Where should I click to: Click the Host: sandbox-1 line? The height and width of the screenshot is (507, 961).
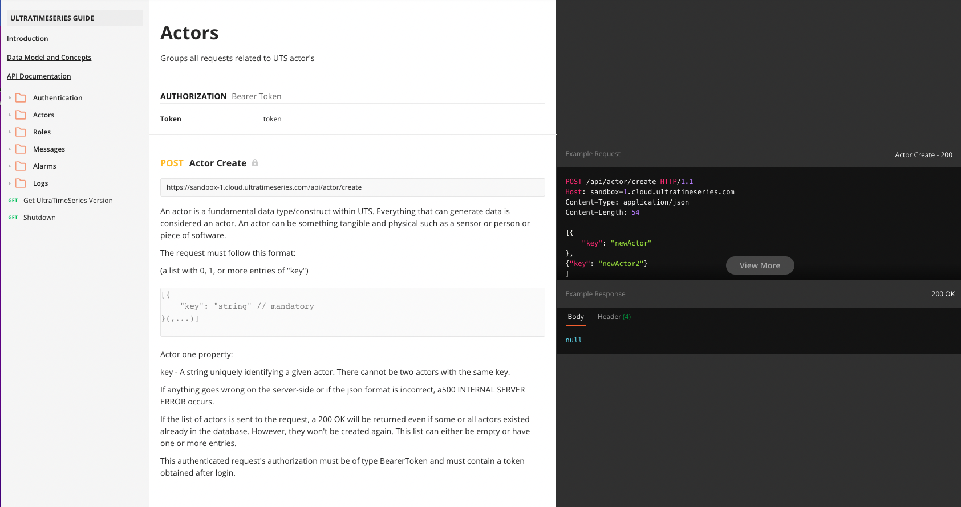tap(650, 192)
